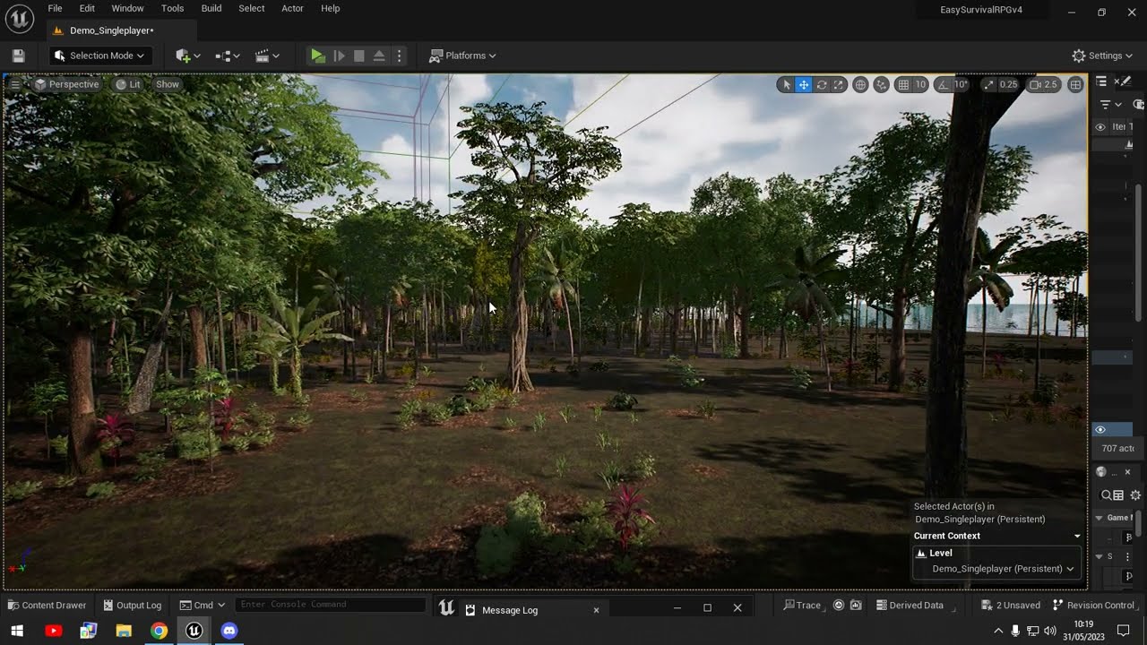Open the viewport hamburger options menu

click(15, 84)
